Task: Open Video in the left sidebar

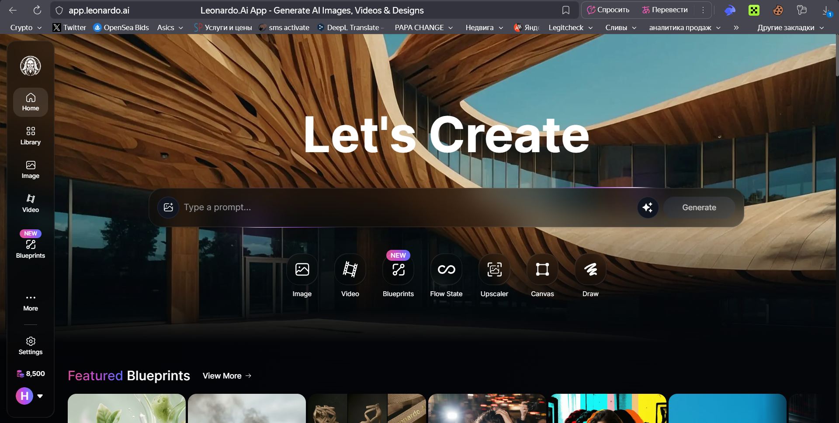Action: point(31,203)
